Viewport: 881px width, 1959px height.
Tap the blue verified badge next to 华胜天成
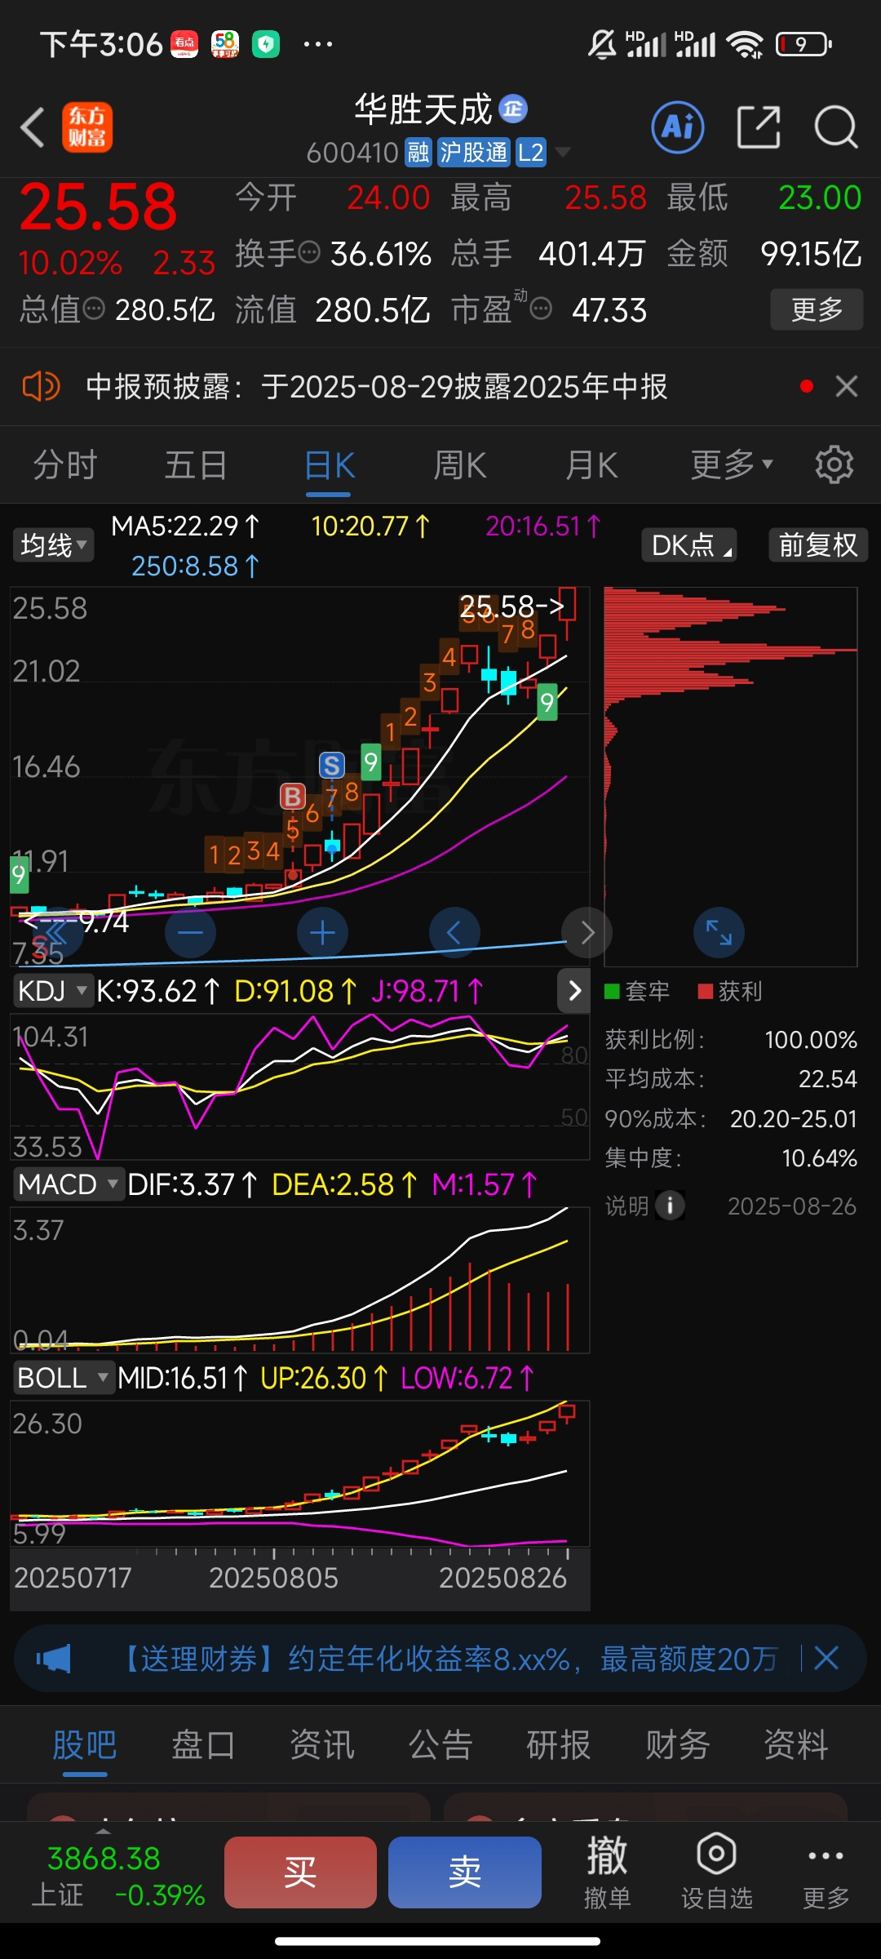click(x=513, y=108)
